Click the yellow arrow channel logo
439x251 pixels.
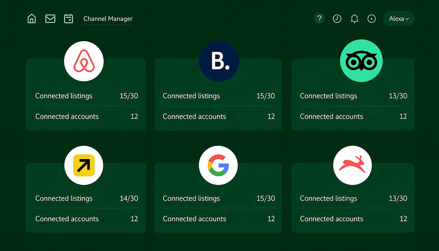(x=84, y=166)
